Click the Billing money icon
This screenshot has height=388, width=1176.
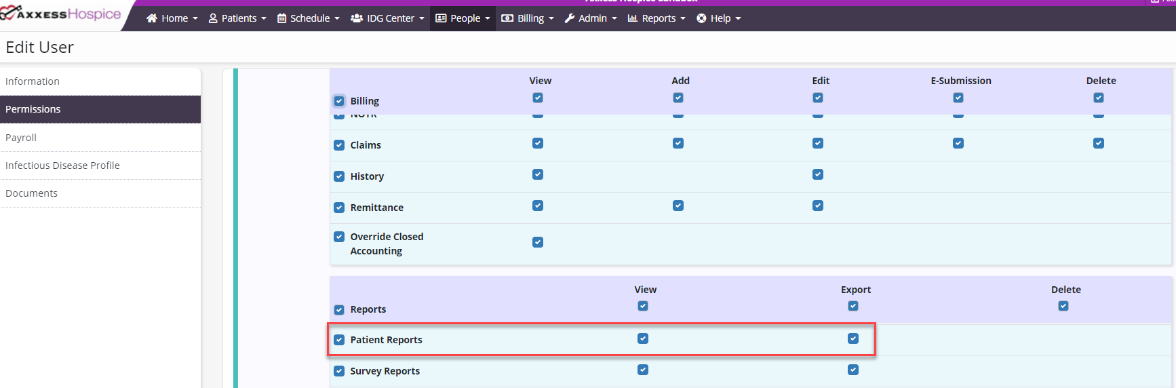click(x=507, y=18)
